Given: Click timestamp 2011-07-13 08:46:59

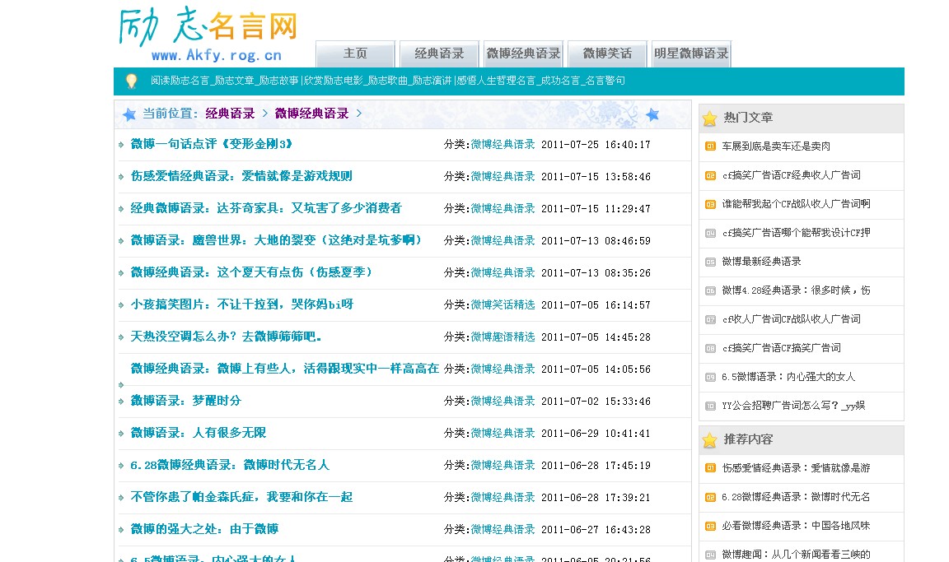Looking at the screenshot, I should [x=596, y=241].
